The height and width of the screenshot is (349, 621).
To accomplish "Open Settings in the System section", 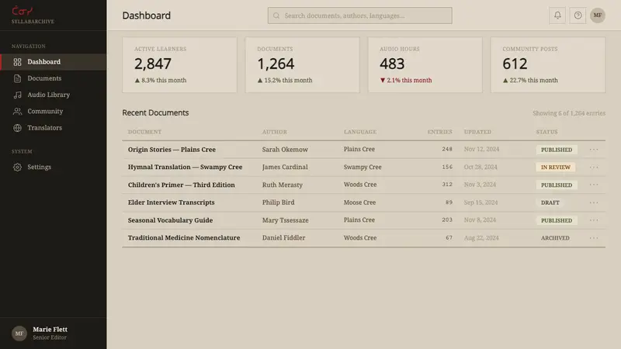I will point(53,167).
